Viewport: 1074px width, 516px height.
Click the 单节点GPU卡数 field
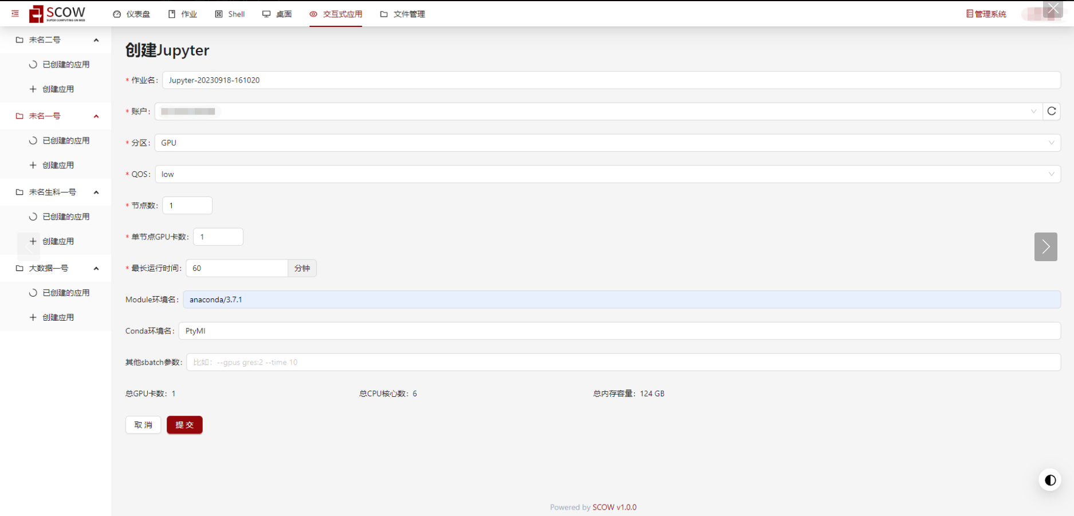coord(218,237)
